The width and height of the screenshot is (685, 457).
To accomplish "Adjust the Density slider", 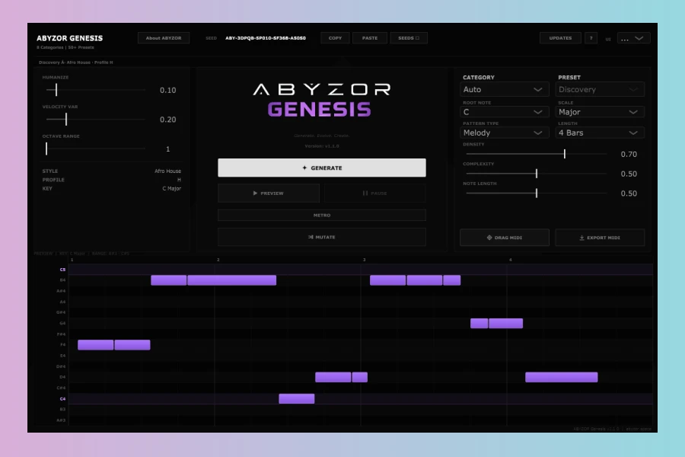I will pyautogui.click(x=537, y=154).
